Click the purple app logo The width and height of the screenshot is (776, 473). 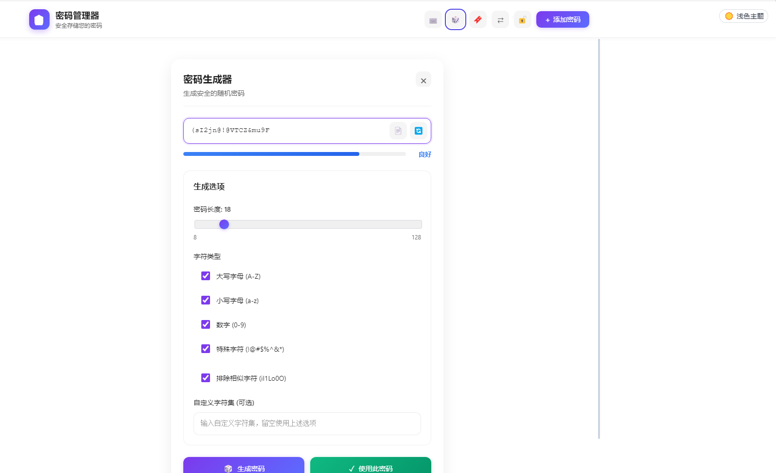(x=39, y=19)
